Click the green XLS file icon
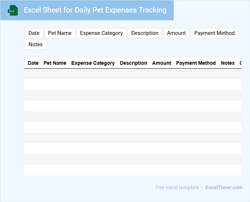 click(13, 10)
